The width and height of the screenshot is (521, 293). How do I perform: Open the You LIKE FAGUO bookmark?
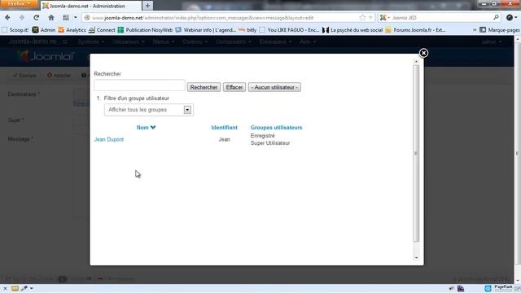[x=289, y=30]
